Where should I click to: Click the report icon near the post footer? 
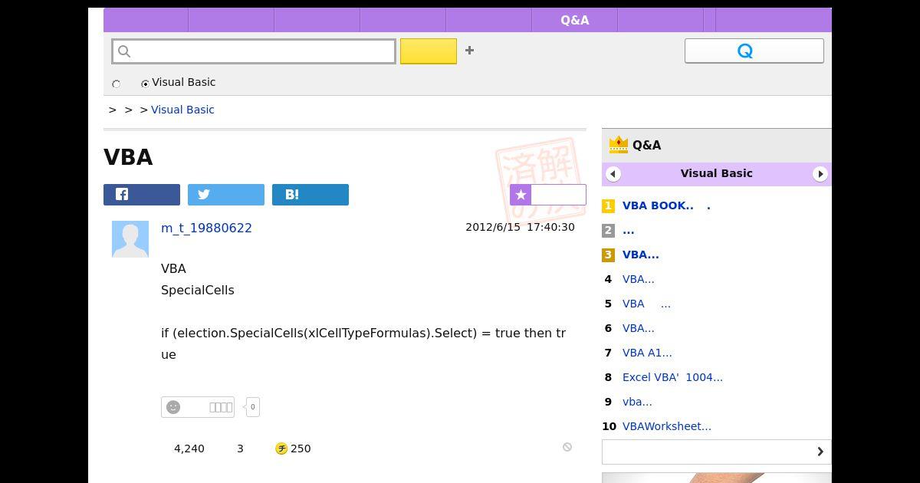pos(567,447)
